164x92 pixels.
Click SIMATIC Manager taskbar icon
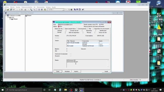[76, 90]
